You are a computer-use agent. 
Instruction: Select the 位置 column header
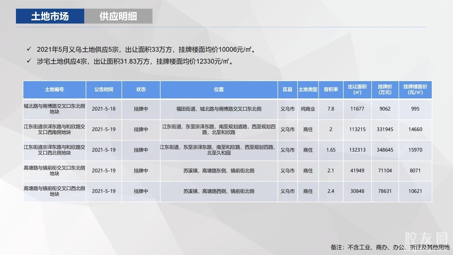tap(219, 90)
